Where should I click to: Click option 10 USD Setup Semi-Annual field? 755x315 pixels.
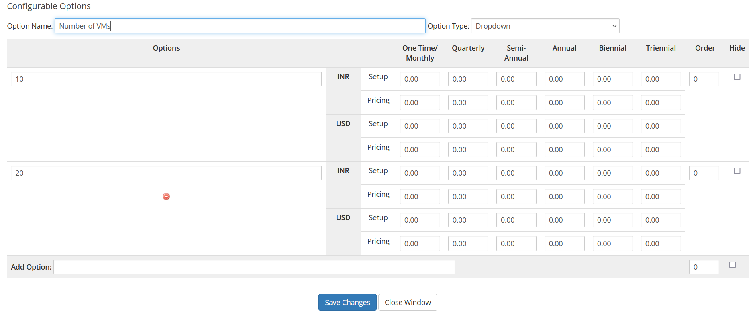(x=516, y=126)
